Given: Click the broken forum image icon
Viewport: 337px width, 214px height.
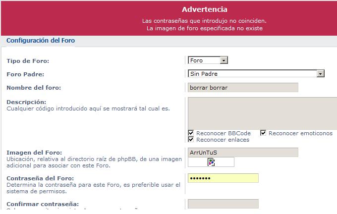Looking at the screenshot, I should tap(211, 162).
